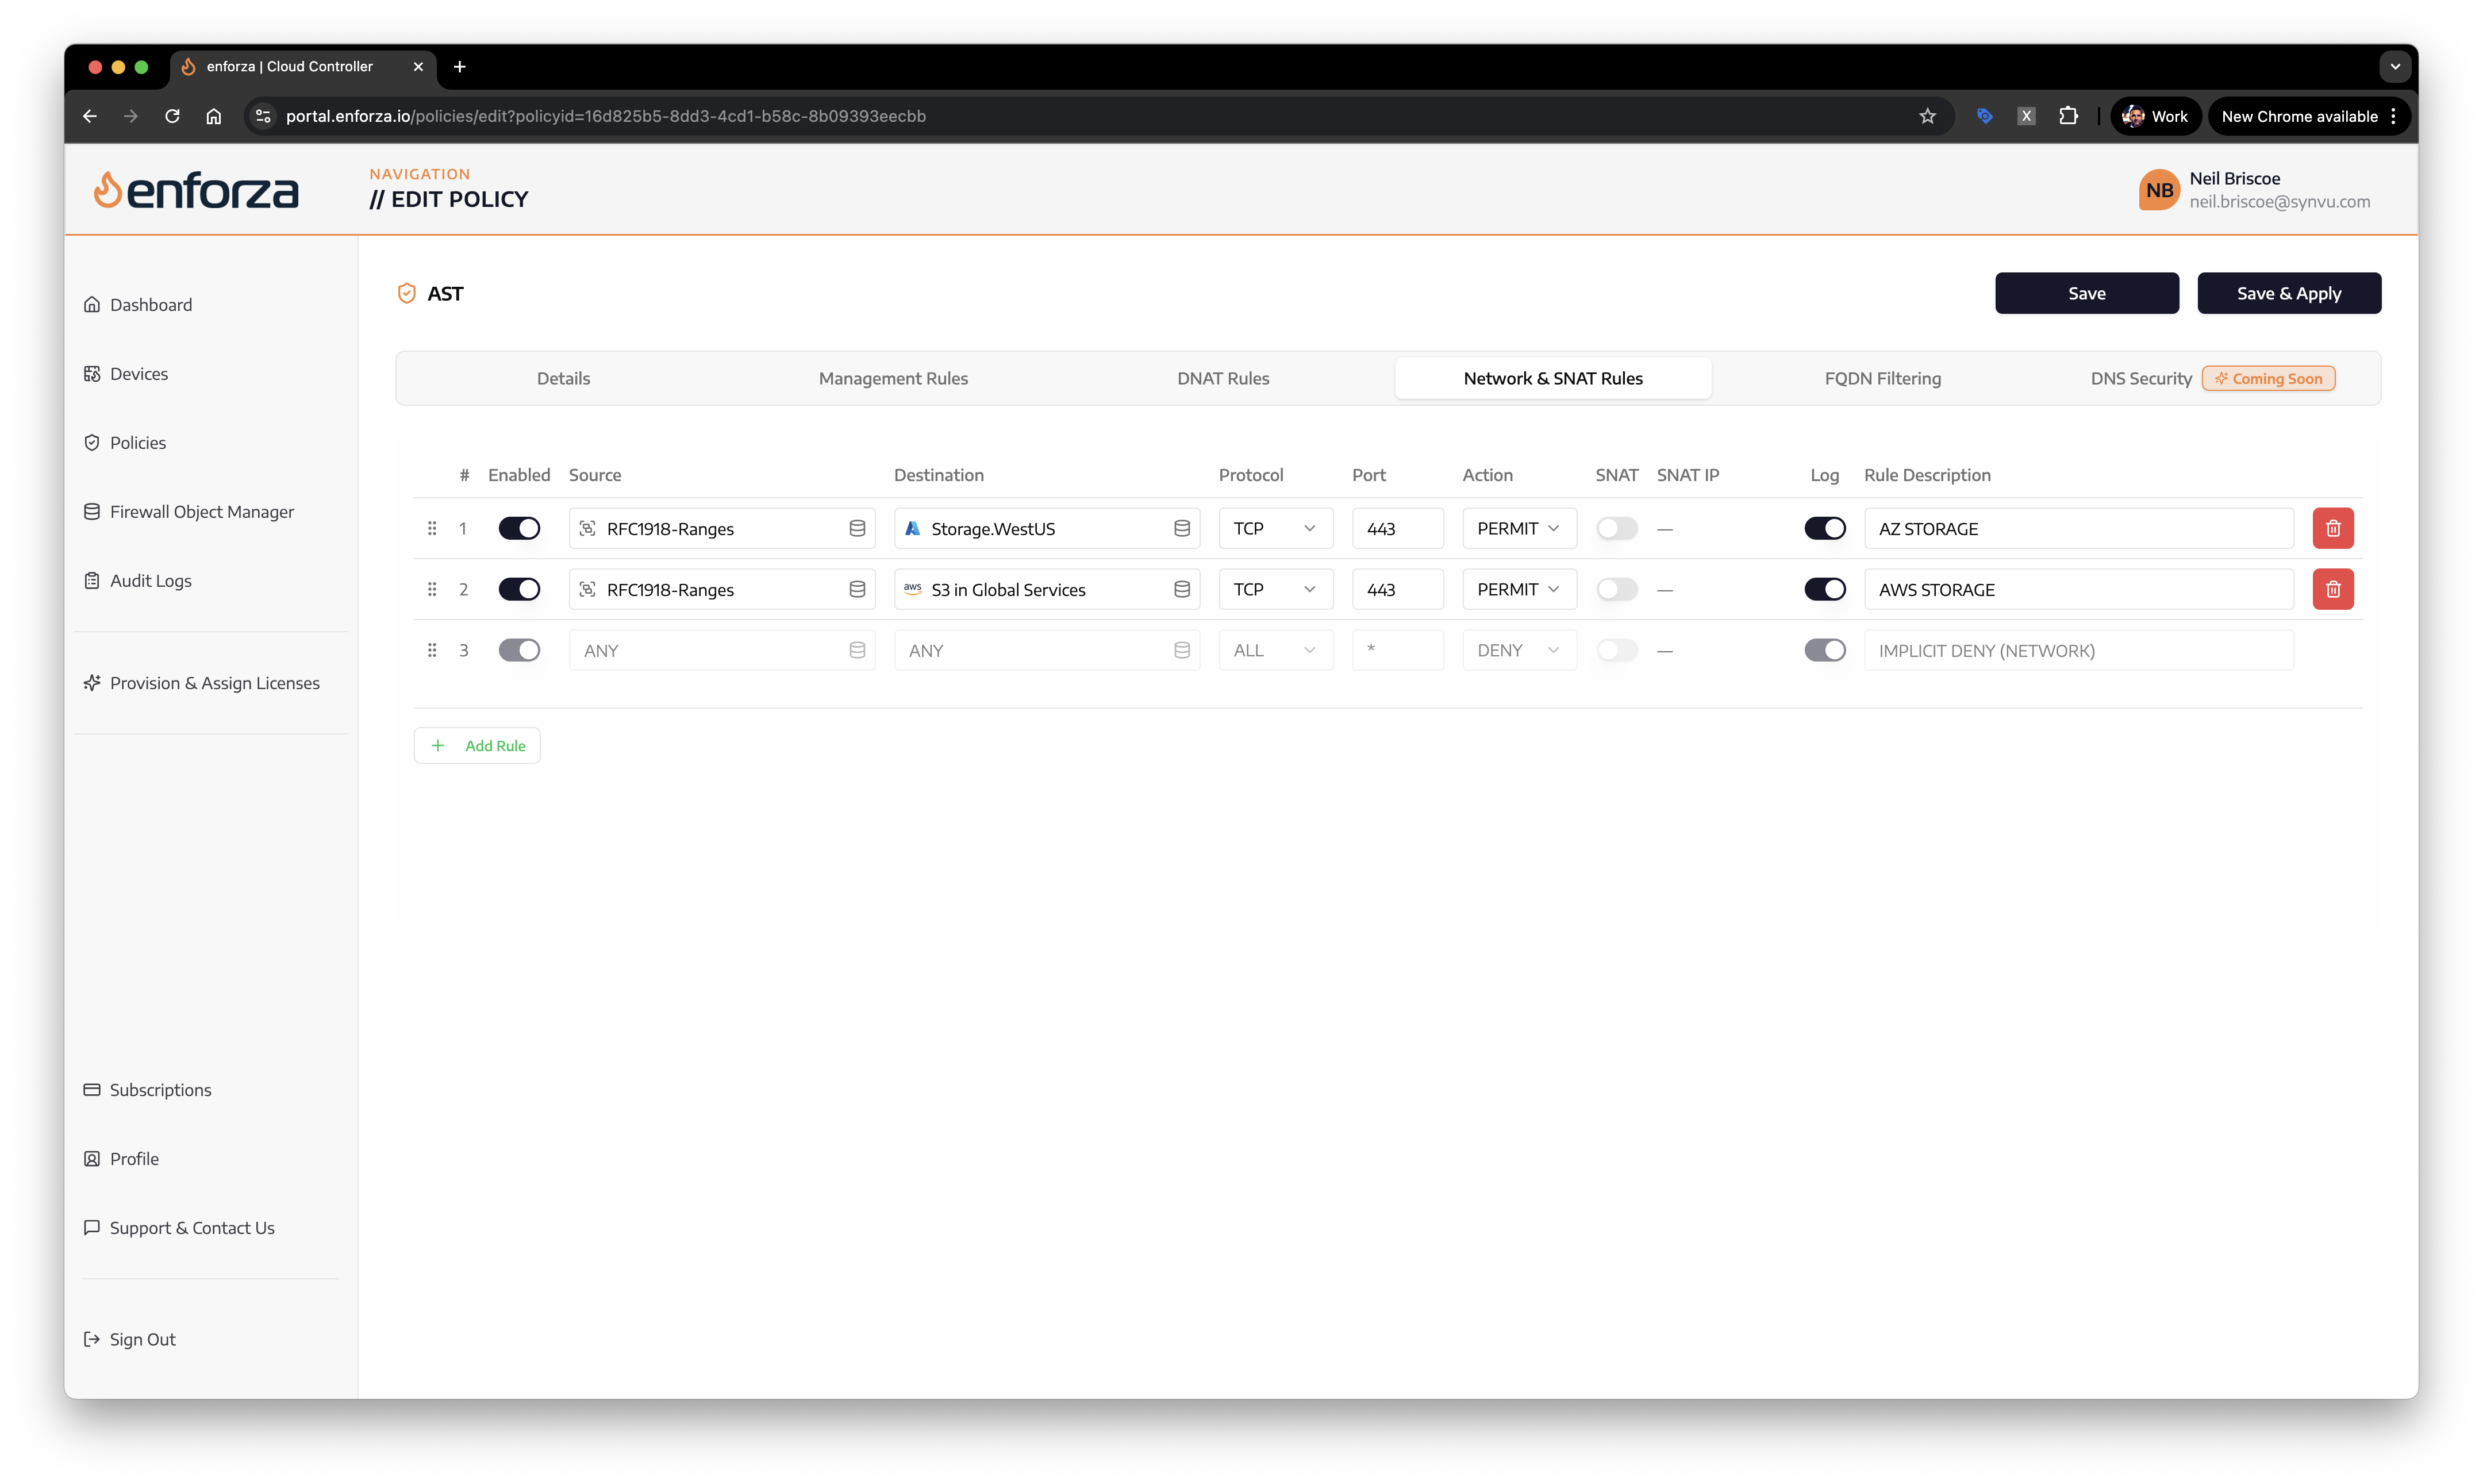Expand Action dropdown for rule 2
The image size is (2483, 1484).
[1518, 589]
